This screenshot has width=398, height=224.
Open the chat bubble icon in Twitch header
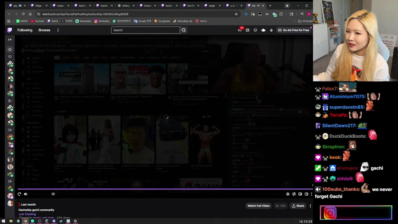pyautogui.click(x=255, y=30)
